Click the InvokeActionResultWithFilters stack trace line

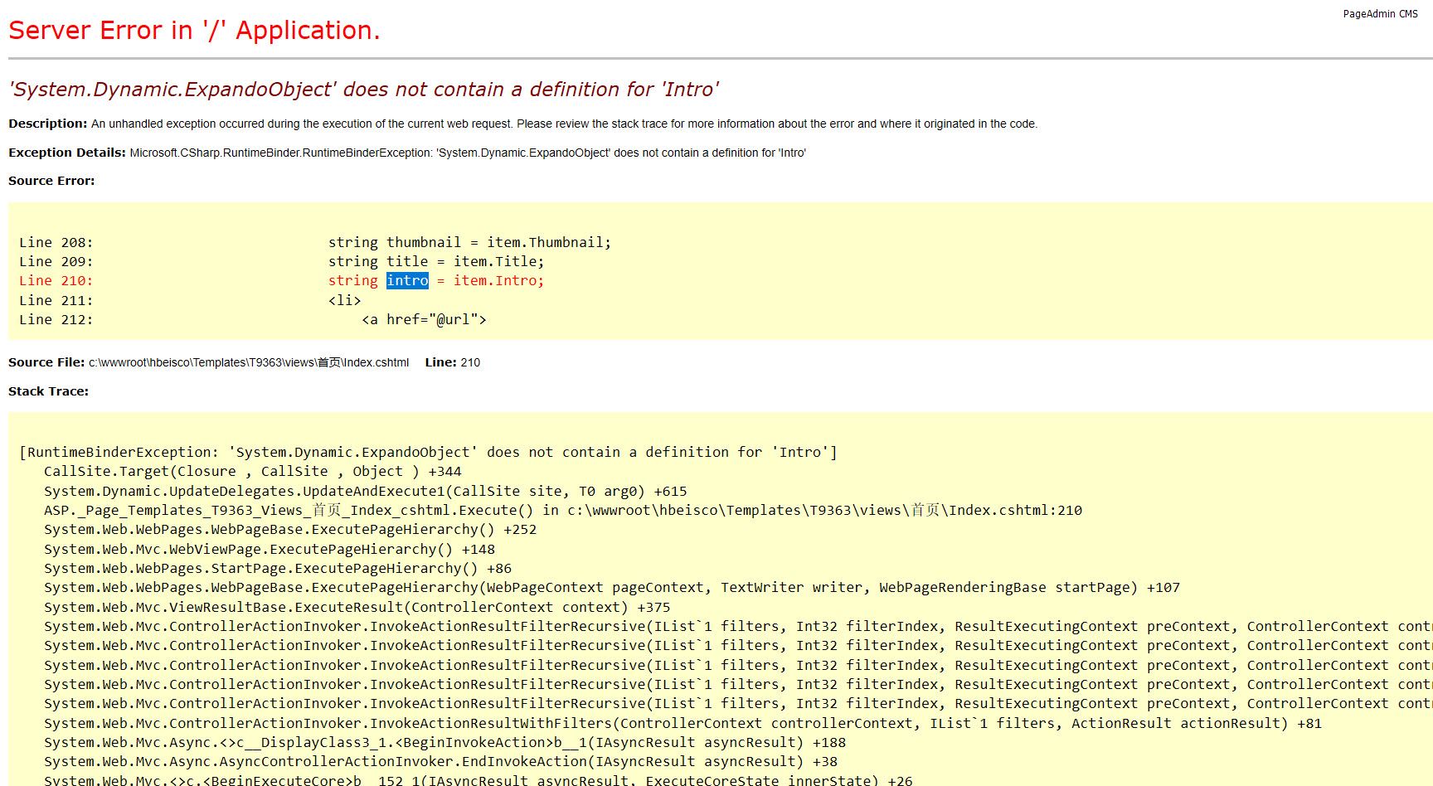tap(682, 723)
